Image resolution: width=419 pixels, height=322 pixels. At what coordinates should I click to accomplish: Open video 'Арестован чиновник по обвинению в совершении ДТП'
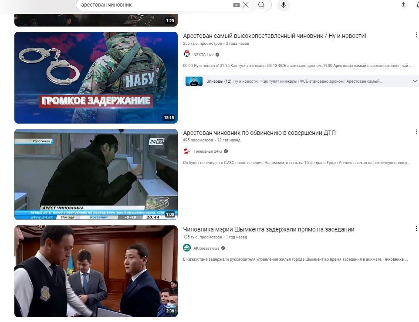259,133
